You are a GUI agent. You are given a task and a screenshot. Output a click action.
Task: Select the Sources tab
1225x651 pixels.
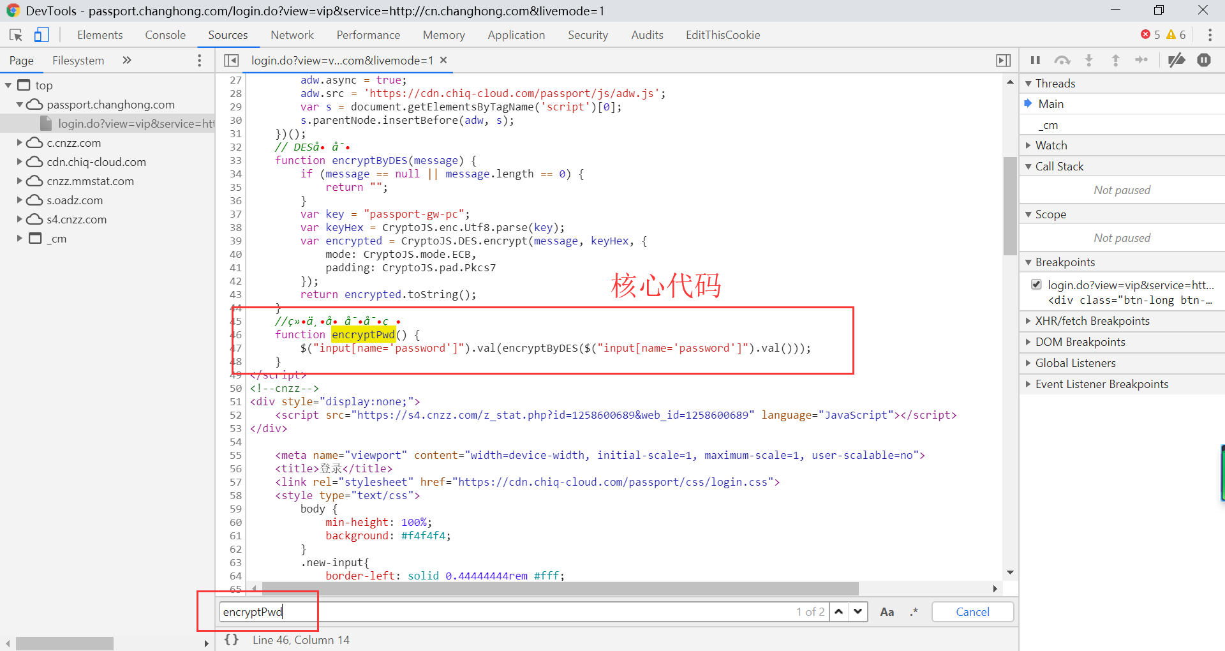[x=228, y=35]
